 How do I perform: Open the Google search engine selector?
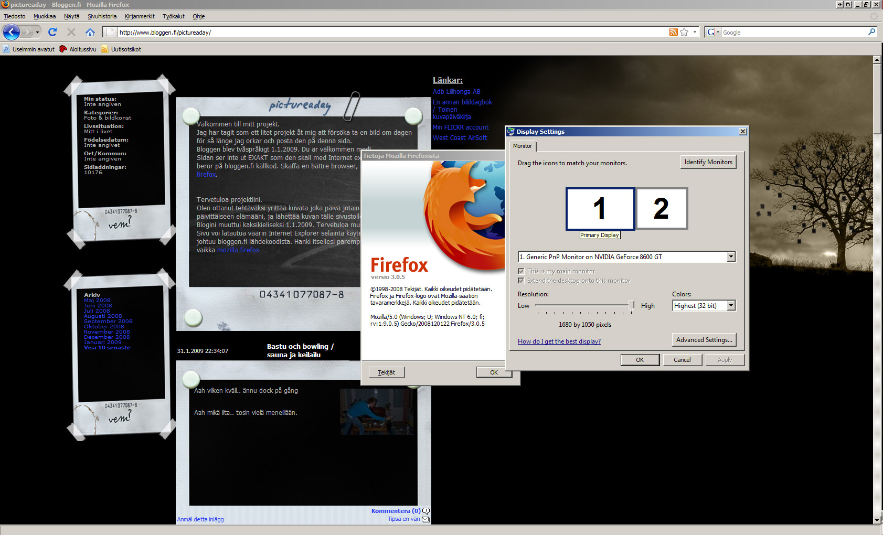[x=712, y=33]
